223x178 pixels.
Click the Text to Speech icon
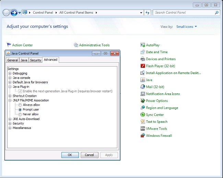(x=143, y=122)
